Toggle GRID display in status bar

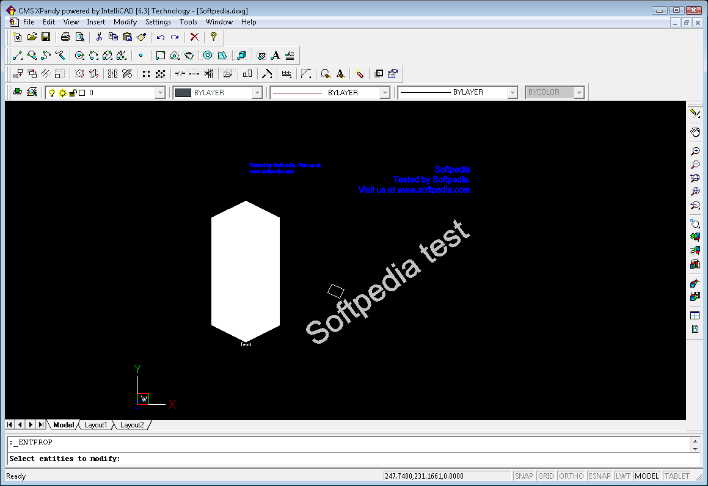click(x=546, y=476)
